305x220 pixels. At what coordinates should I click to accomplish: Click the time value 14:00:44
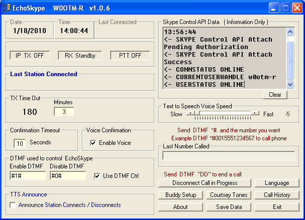(74, 31)
